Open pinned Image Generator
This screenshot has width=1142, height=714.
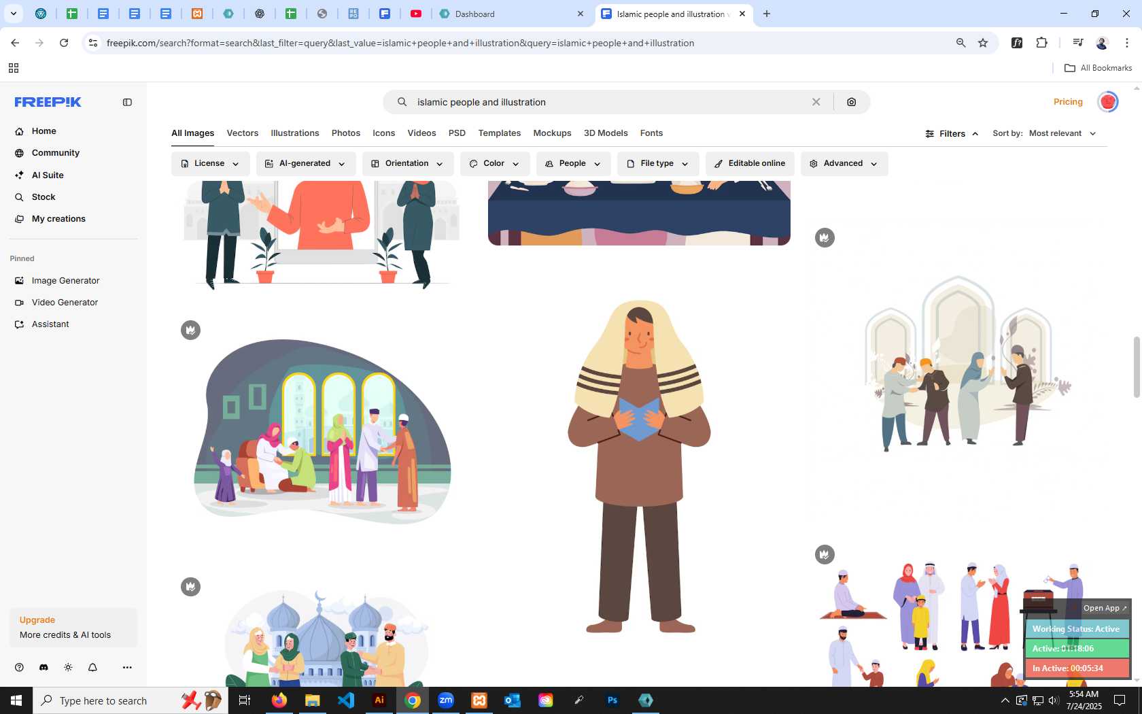65,281
